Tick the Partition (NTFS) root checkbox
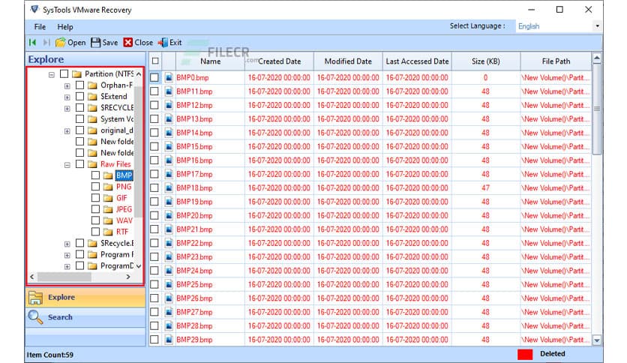Screen dimensions: 627x363 tap(64, 73)
